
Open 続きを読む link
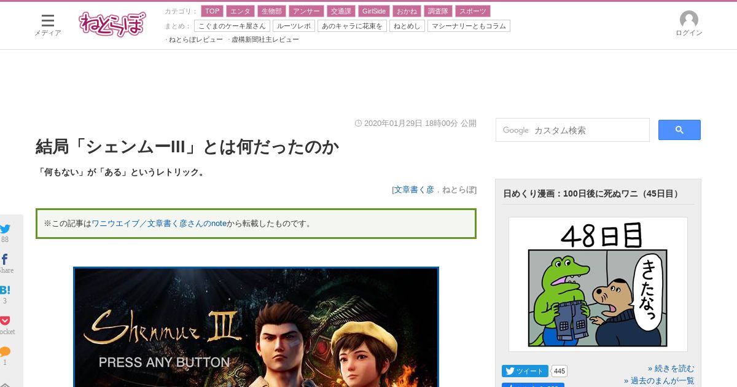[x=671, y=369]
